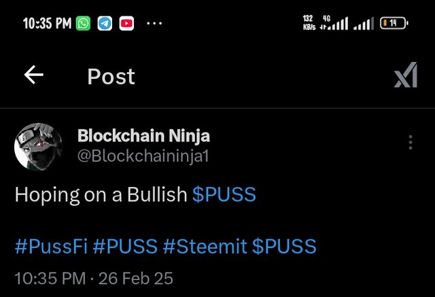Tap the post timestamp 10:35 PM · 26 Feb 25
Screen dimensions: 435x297
(x=94, y=279)
